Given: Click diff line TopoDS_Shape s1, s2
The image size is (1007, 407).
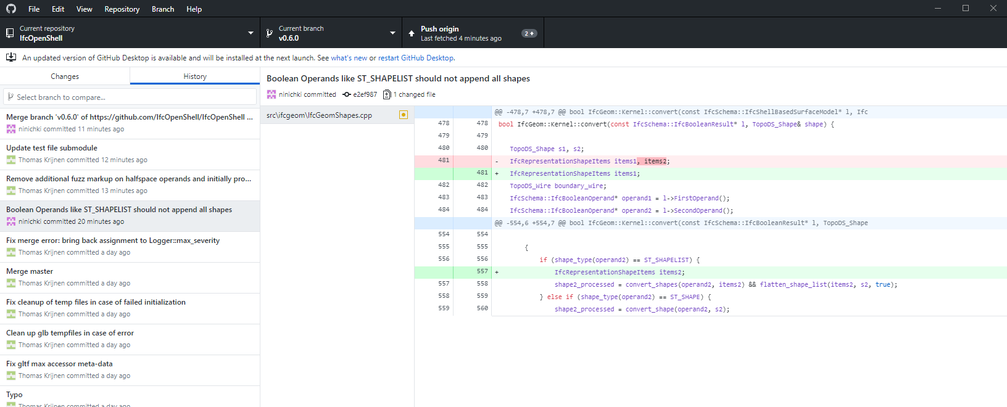Looking at the screenshot, I should click(711, 149).
